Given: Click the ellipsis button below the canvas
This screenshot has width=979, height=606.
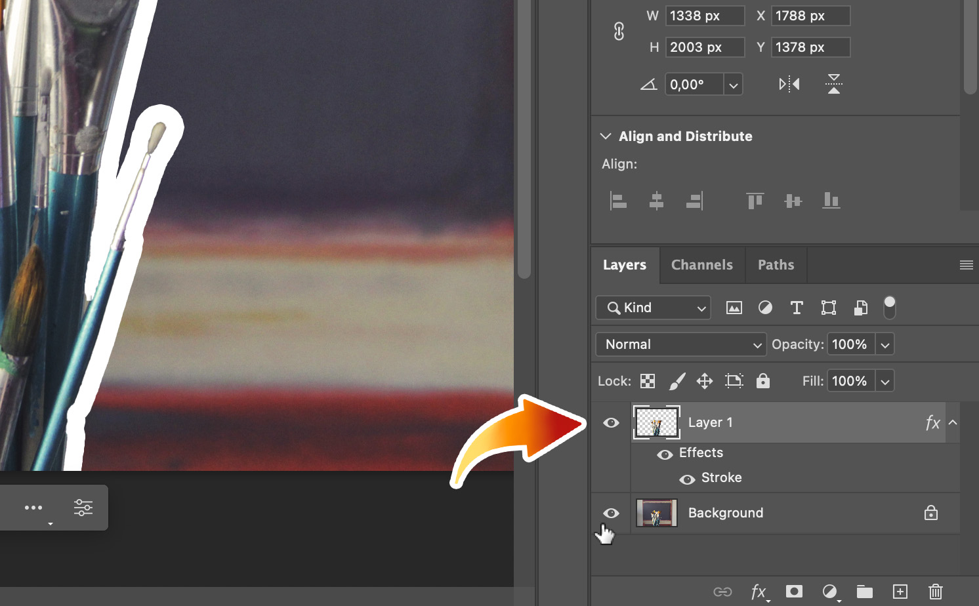Looking at the screenshot, I should pyautogui.click(x=33, y=507).
